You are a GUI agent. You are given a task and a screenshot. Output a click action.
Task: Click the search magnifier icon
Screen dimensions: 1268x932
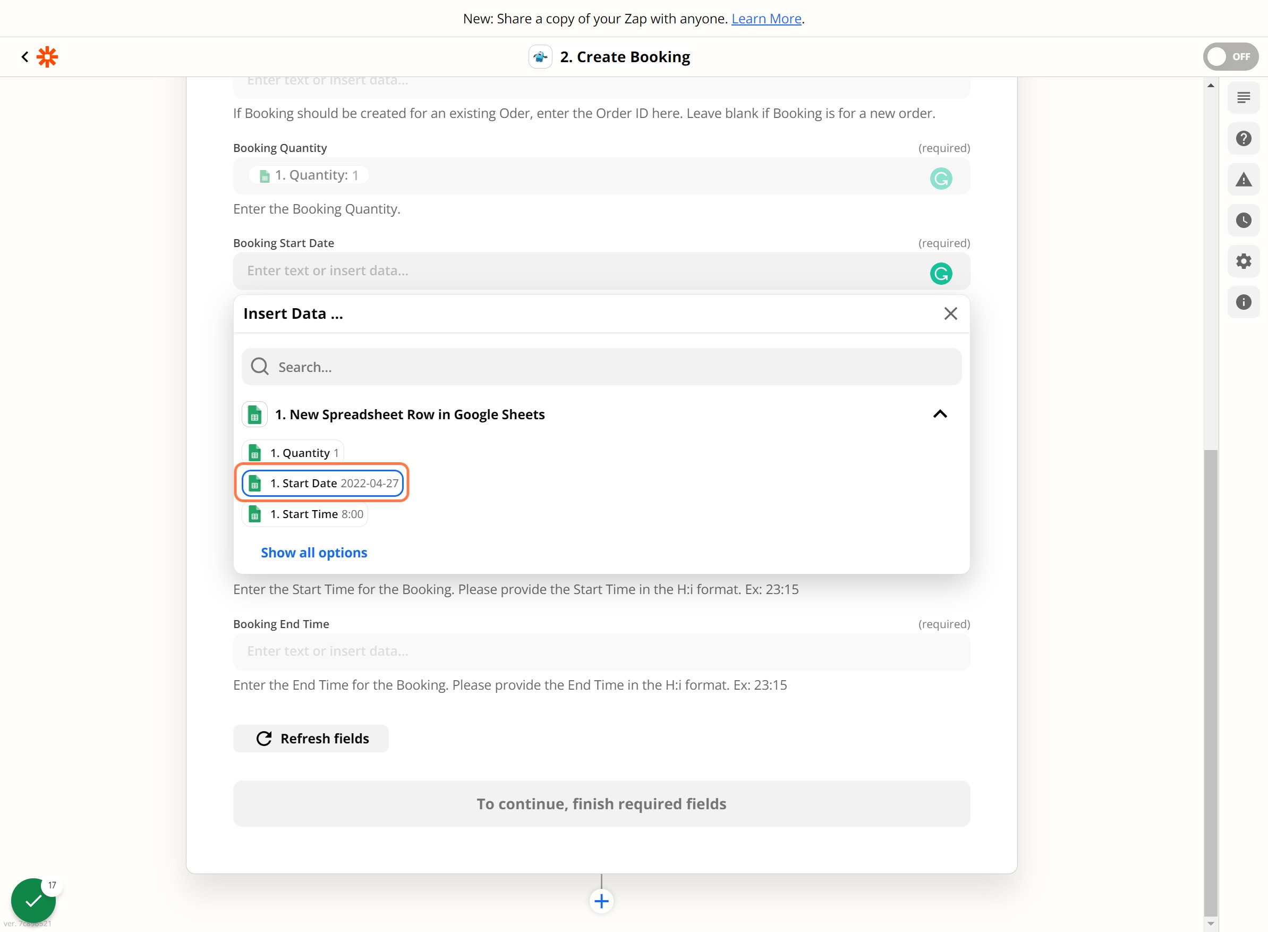(259, 367)
